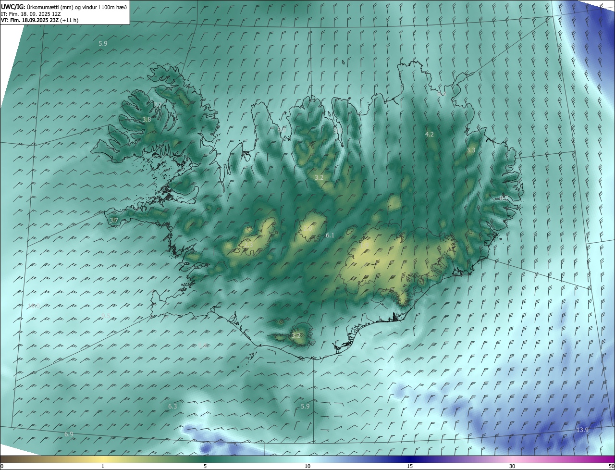Select the 30 tick label on the colour scale

512,467
